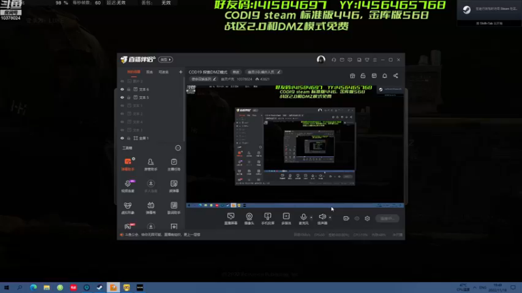Toggle lock on 文本 5 layer
The height and width of the screenshot is (293, 522).
point(129,97)
